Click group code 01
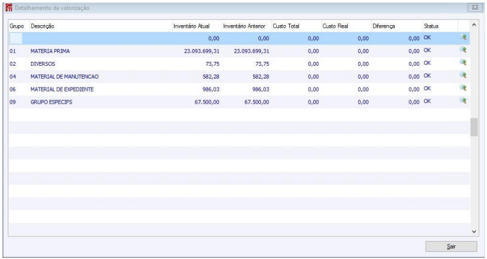 [x=13, y=52]
